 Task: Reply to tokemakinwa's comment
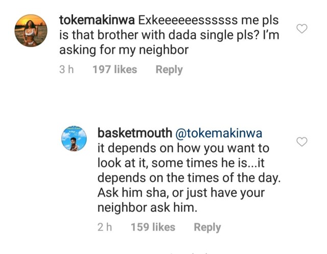[169, 70]
